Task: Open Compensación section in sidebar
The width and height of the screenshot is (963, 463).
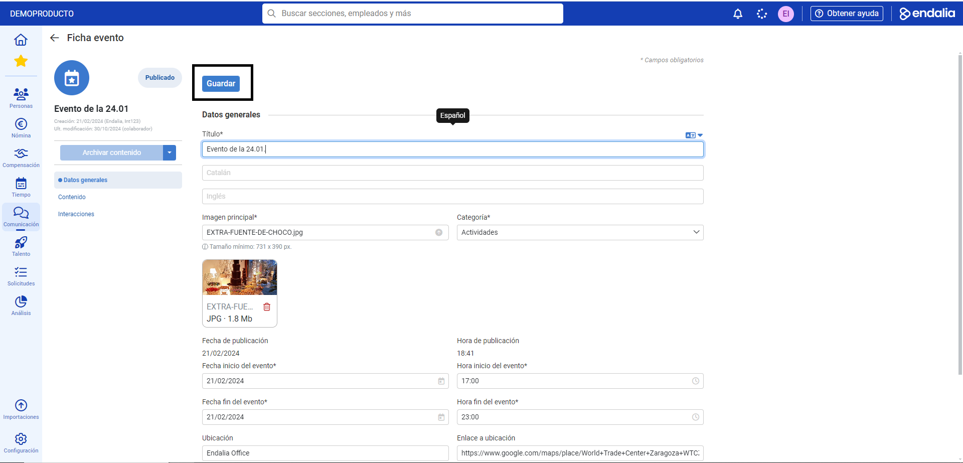Action: 21,158
